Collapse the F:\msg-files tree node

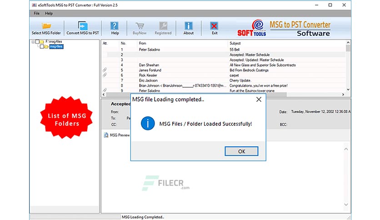coord(33,42)
